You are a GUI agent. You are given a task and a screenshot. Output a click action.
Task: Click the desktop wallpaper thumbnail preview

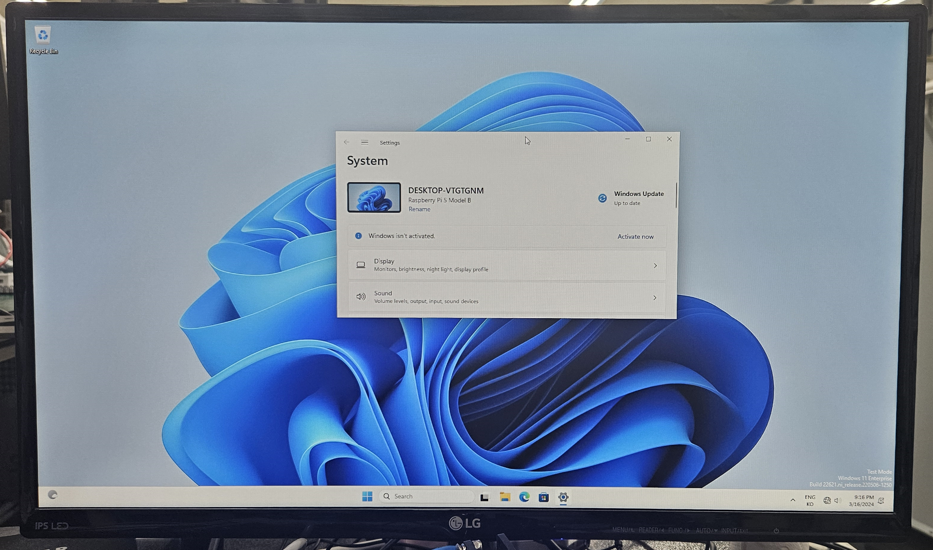[x=373, y=198]
